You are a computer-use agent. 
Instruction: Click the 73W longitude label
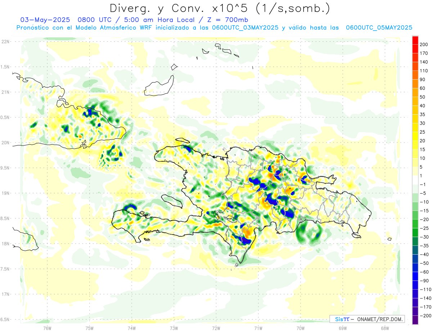click(174, 328)
